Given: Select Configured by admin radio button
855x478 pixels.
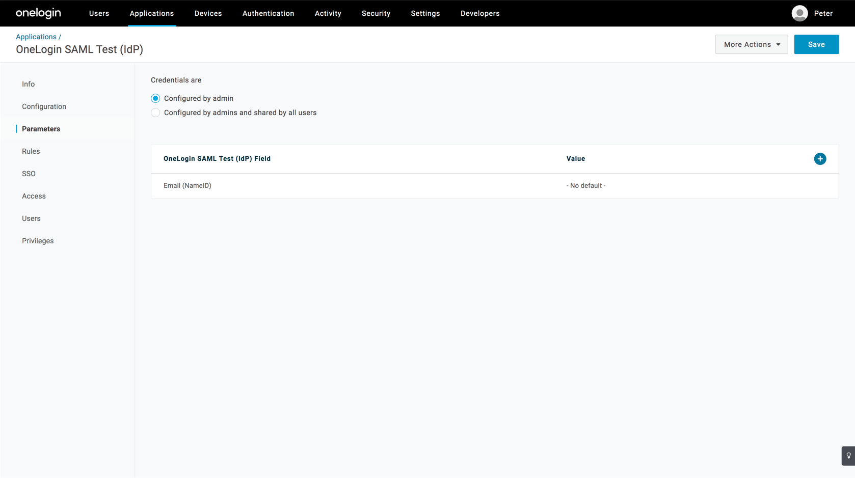Looking at the screenshot, I should pyautogui.click(x=155, y=98).
